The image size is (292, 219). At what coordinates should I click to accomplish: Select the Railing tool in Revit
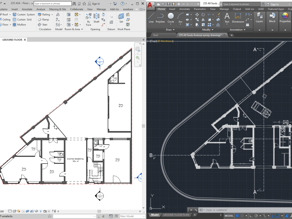click(44, 14)
